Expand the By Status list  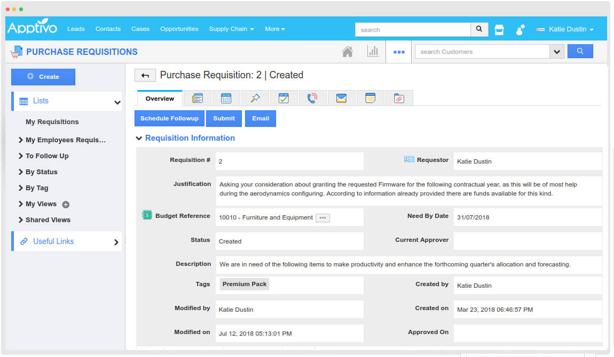pos(41,172)
